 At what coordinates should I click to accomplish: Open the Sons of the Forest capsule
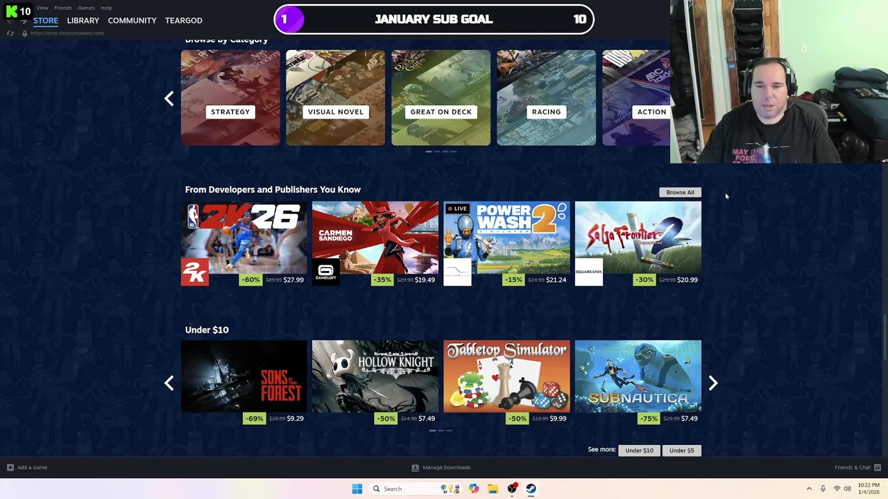(x=244, y=376)
